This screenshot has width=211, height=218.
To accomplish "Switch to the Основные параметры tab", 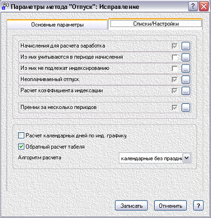I will (x=57, y=25).
